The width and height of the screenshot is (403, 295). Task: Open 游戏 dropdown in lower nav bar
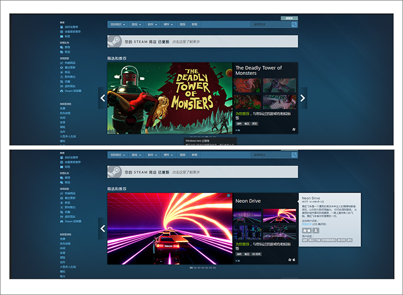136,155
